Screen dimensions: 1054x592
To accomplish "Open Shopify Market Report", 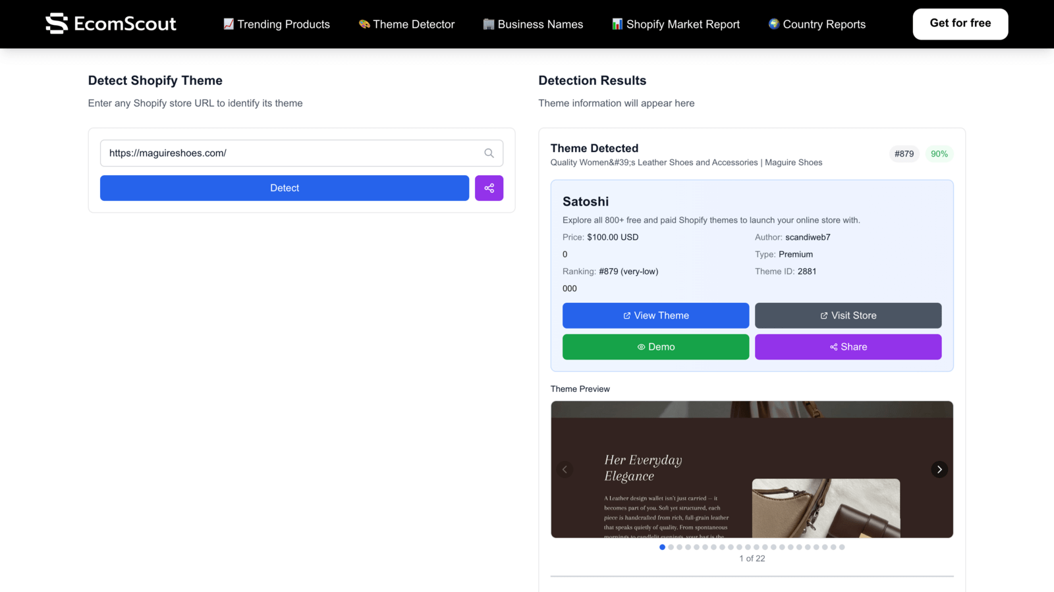I will 676,24.
